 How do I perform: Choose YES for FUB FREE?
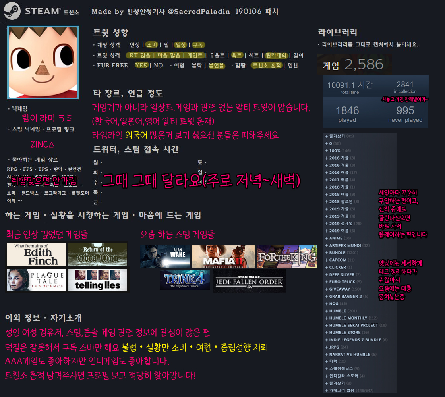point(141,65)
